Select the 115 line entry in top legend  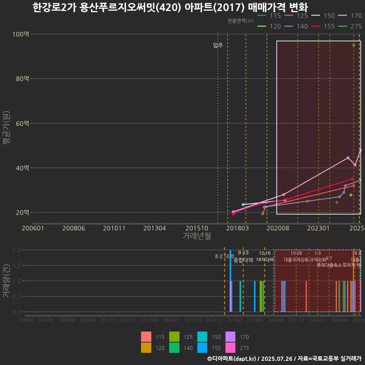(x=269, y=16)
